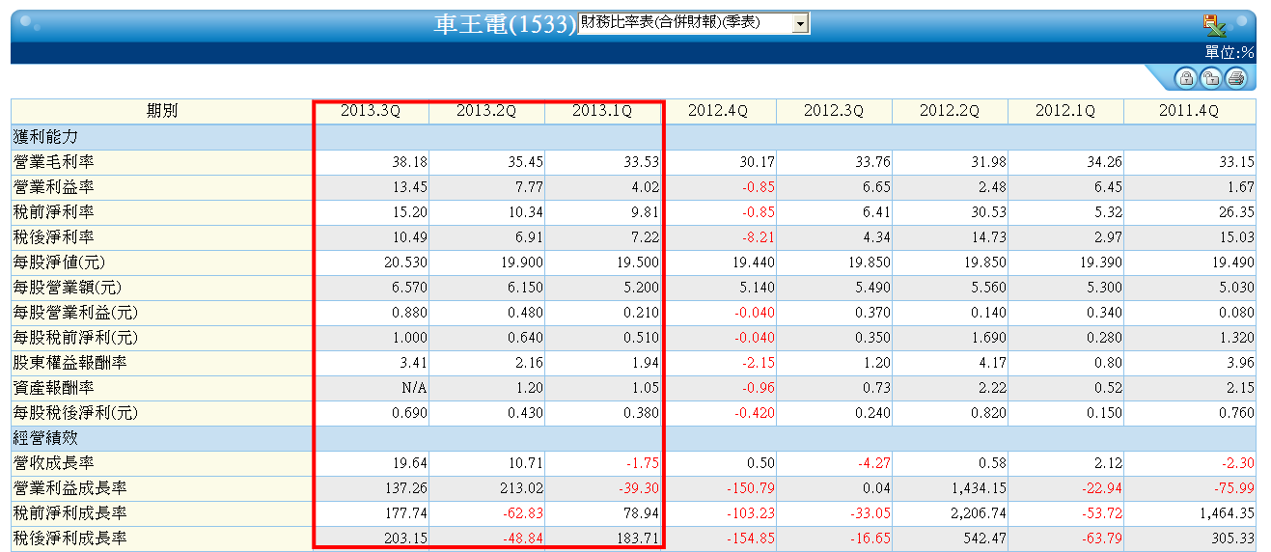Click the 33.76 value in 2012.3Q column

pos(872,162)
